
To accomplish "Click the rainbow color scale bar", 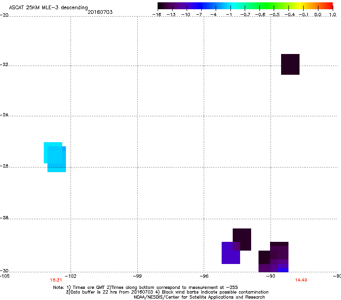I will [x=245, y=6].
